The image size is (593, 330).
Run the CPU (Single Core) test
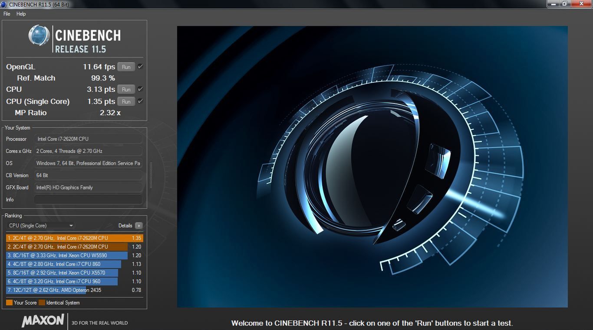pyautogui.click(x=126, y=102)
